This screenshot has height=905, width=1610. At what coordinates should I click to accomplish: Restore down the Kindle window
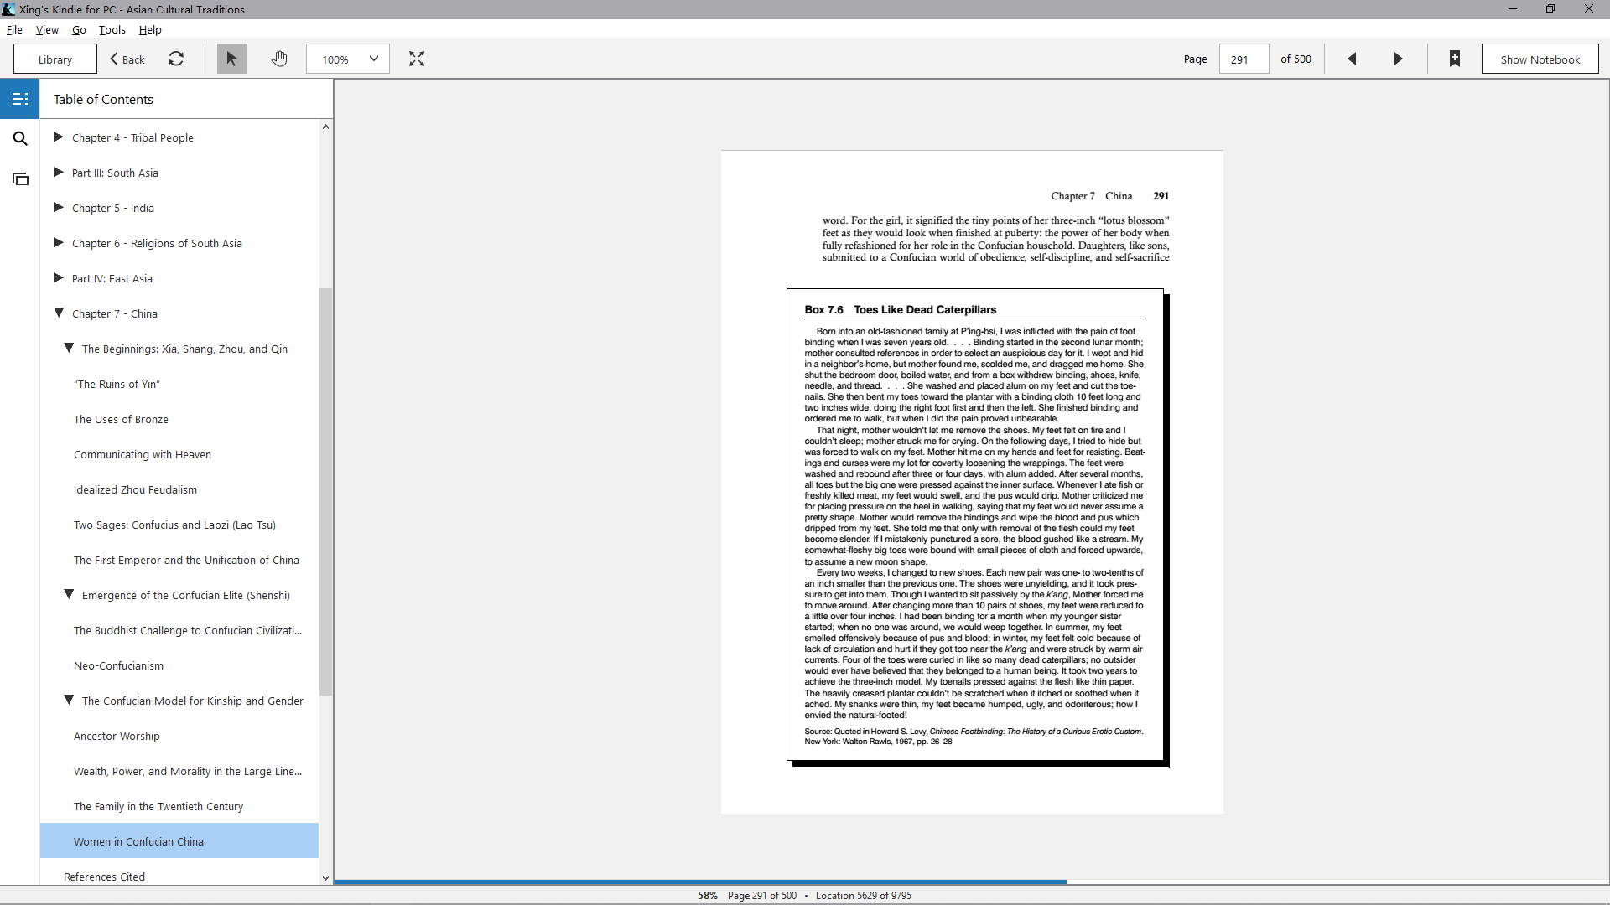1550,9
